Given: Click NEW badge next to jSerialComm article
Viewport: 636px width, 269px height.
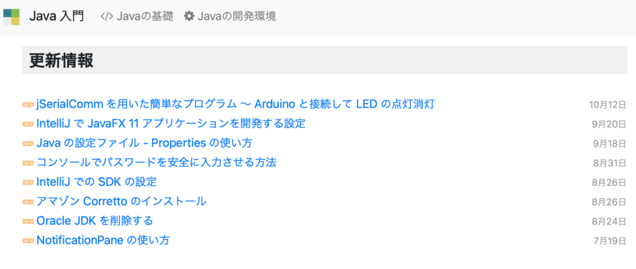Looking at the screenshot, I should (28, 105).
